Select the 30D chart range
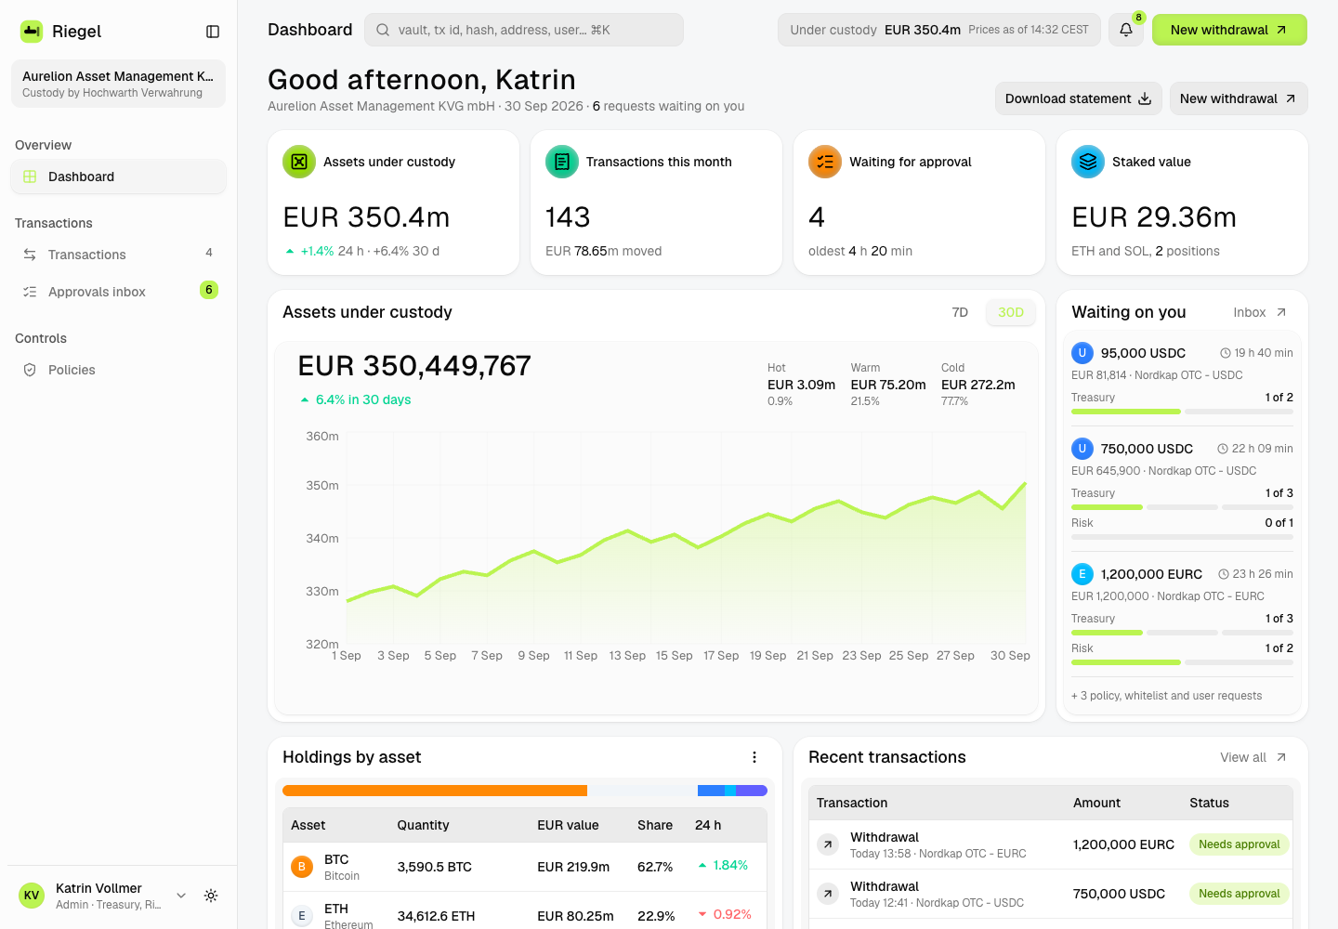The image size is (1338, 929). point(1011,312)
